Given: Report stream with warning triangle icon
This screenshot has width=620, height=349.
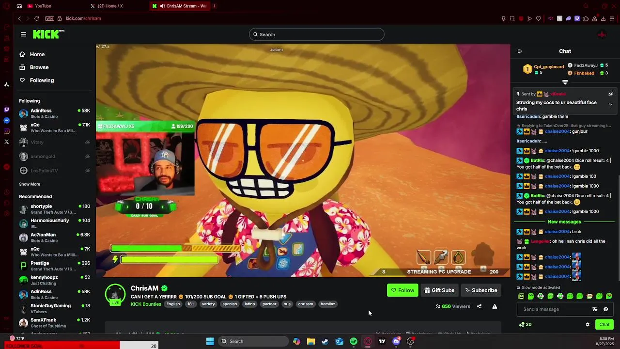Looking at the screenshot, I should tap(495, 306).
